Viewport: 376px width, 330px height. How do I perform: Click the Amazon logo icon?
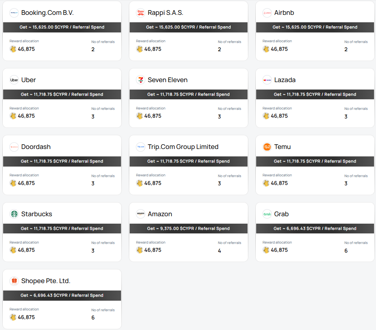click(x=141, y=214)
